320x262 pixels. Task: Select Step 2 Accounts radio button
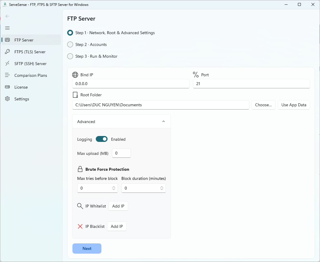[70, 45]
